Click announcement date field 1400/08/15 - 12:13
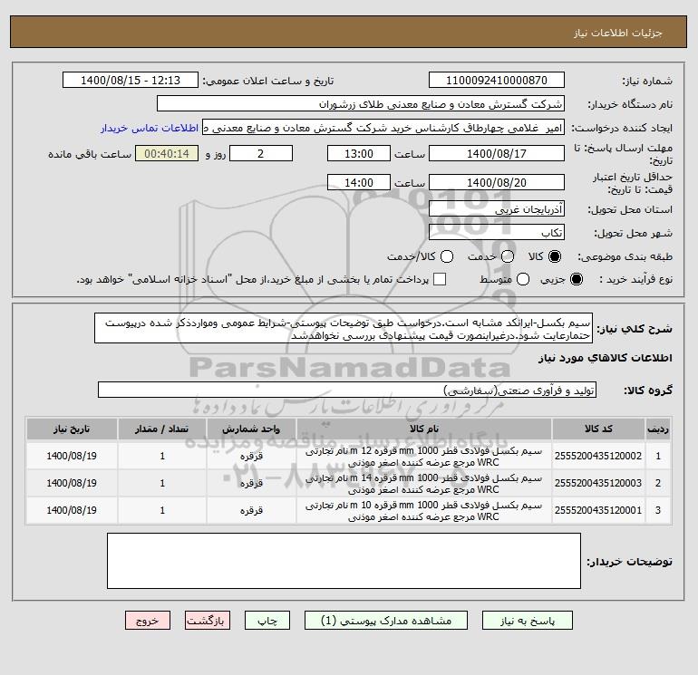 (131, 80)
